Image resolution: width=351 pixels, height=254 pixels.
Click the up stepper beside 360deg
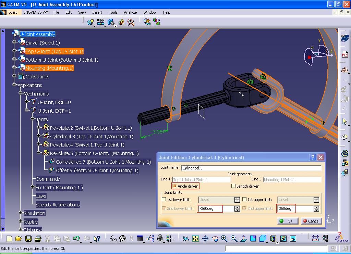(316, 207)
